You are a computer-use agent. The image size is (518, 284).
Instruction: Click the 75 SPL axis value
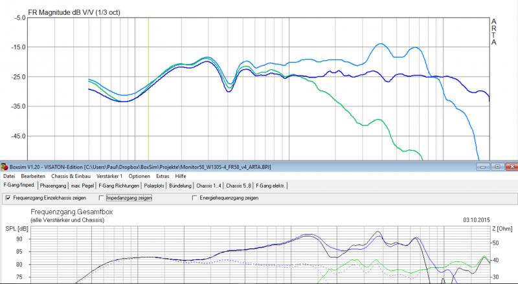point(19,278)
